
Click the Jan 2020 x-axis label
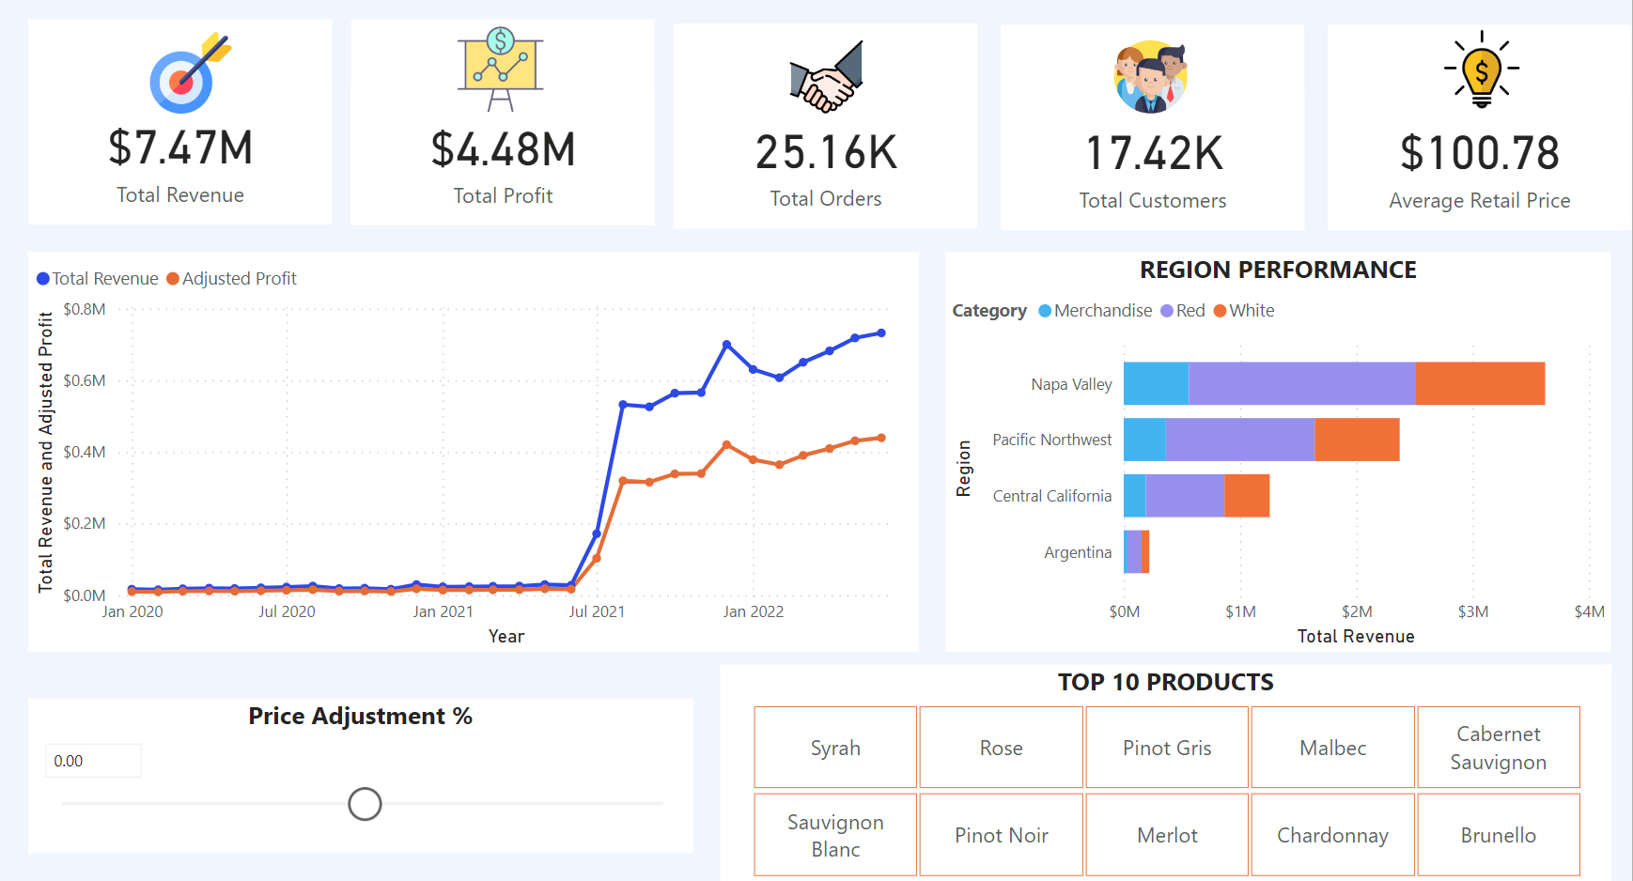point(132,611)
